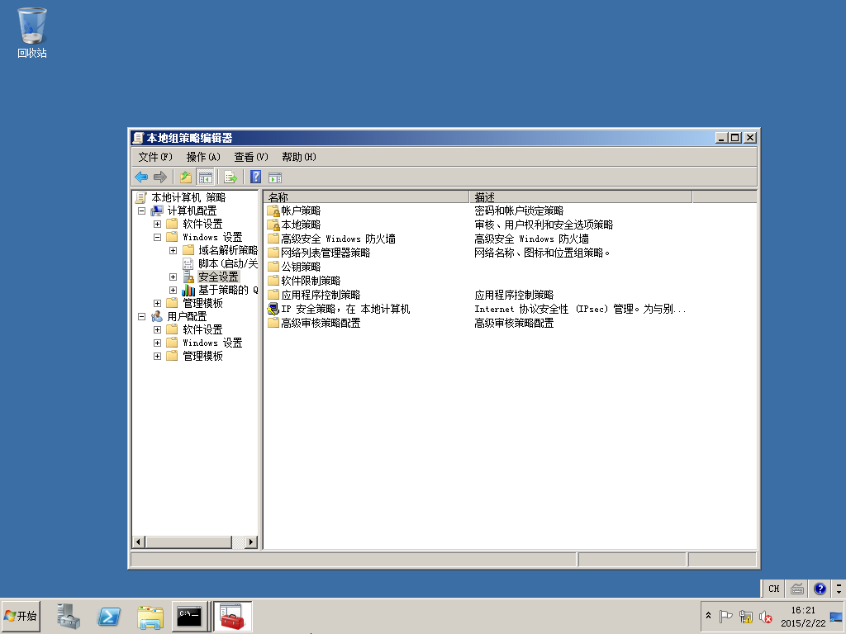The height and width of the screenshot is (634, 846).
Task: Go up one level toolbar icon
Action: point(186,177)
